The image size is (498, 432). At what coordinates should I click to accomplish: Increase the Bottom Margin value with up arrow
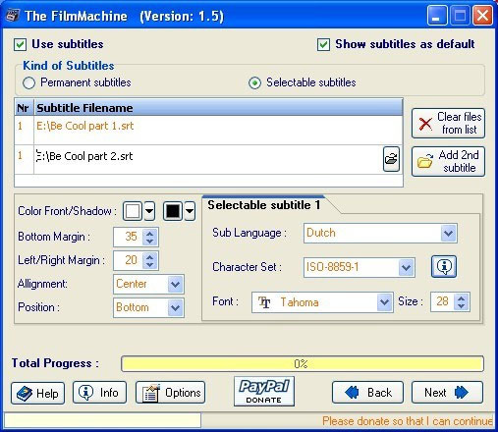(150, 234)
